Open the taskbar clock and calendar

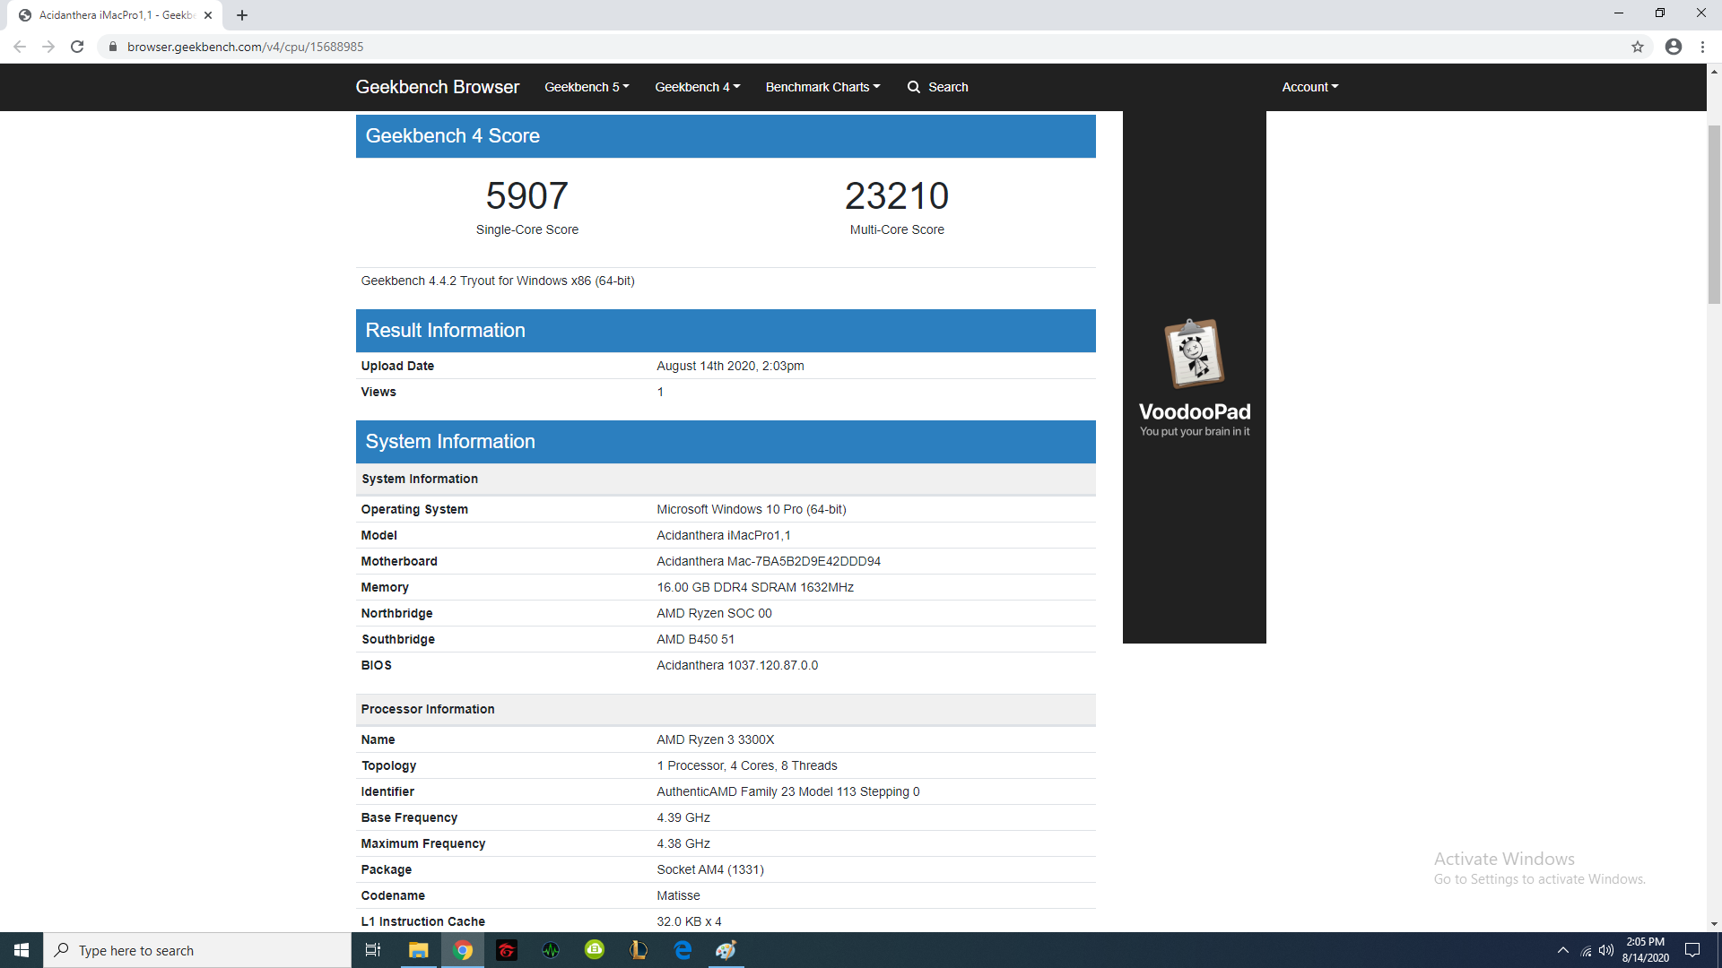pyautogui.click(x=1646, y=950)
